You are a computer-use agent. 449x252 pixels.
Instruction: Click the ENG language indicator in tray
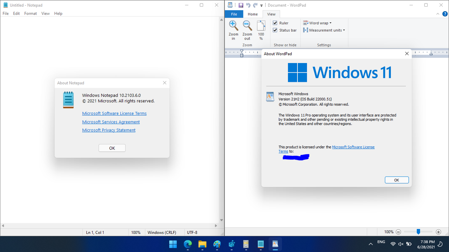pyautogui.click(x=381, y=242)
